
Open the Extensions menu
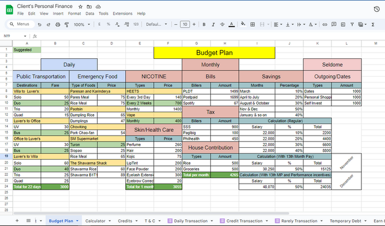coord(123,13)
